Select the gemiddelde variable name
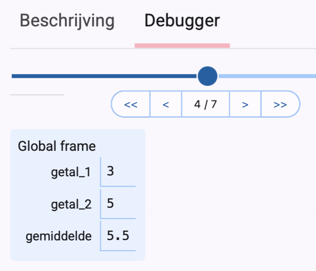 (59, 236)
